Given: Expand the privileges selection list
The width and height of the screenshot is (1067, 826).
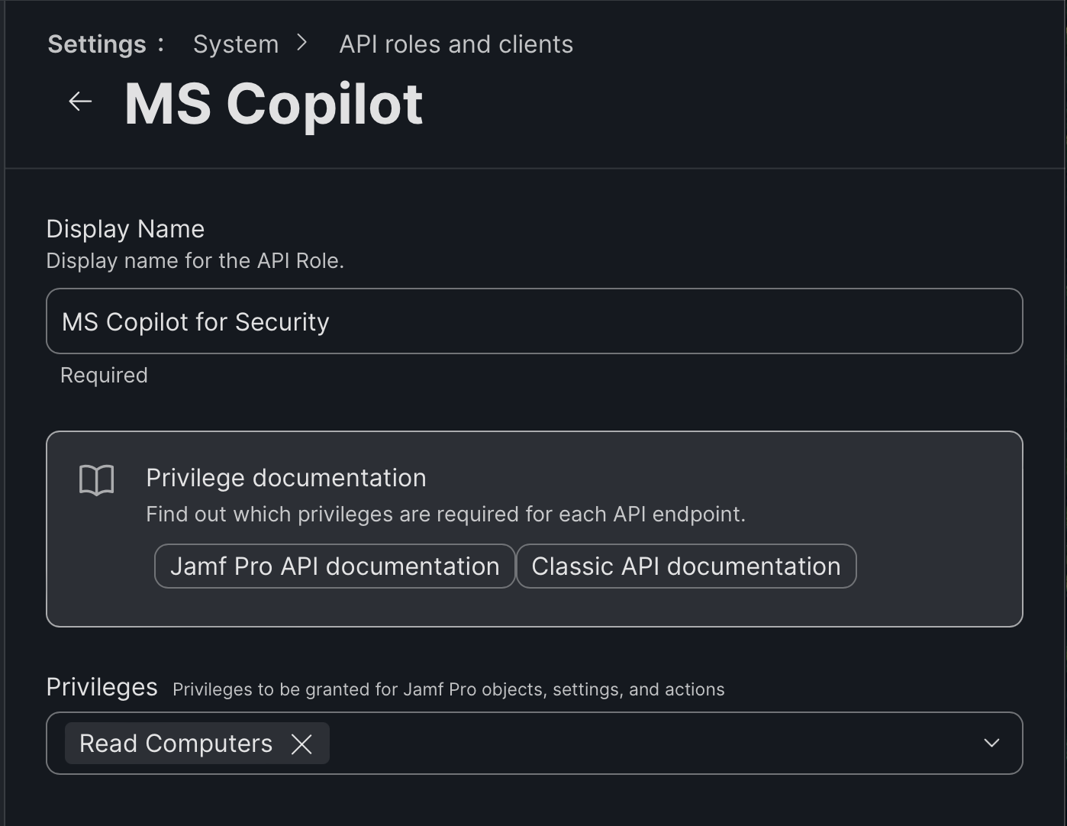Looking at the screenshot, I should pos(991,743).
